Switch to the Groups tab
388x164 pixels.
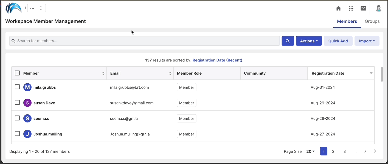[372, 21]
